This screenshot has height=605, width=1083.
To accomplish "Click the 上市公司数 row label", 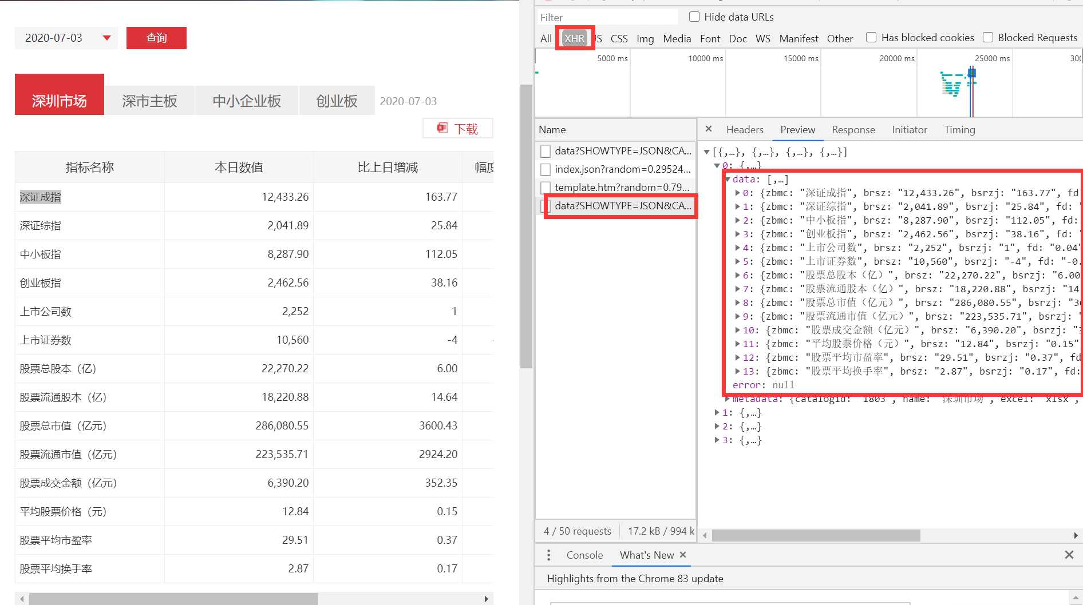I will [45, 311].
